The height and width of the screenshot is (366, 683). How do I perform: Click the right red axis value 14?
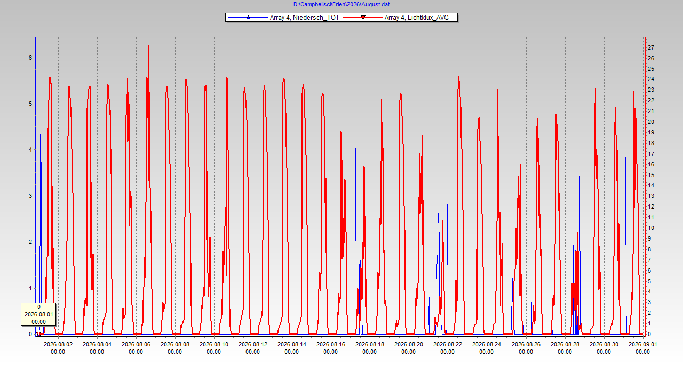pos(651,185)
